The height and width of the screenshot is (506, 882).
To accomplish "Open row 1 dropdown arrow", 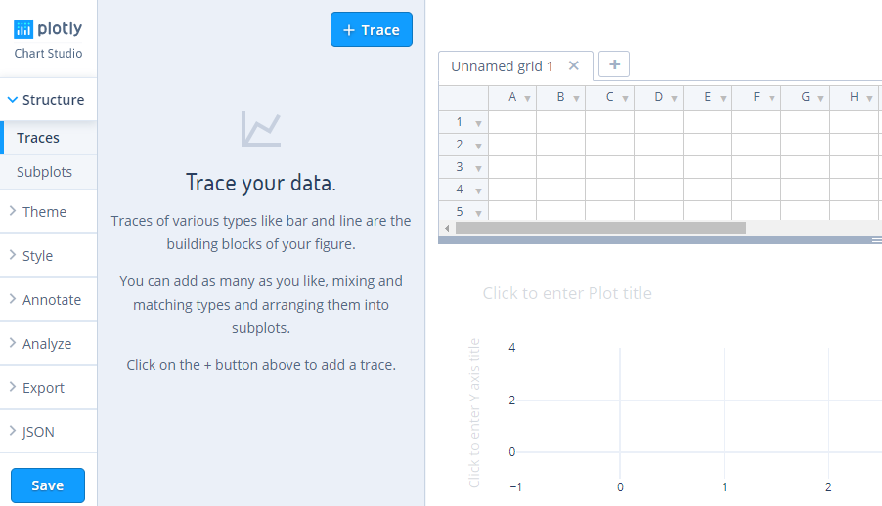I will click(479, 123).
